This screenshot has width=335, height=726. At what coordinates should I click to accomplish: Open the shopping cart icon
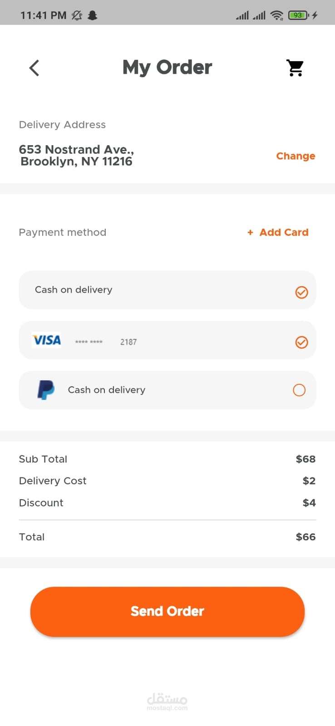click(295, 68)
